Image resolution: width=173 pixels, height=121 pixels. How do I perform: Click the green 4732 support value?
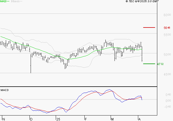tap(160, 64)
